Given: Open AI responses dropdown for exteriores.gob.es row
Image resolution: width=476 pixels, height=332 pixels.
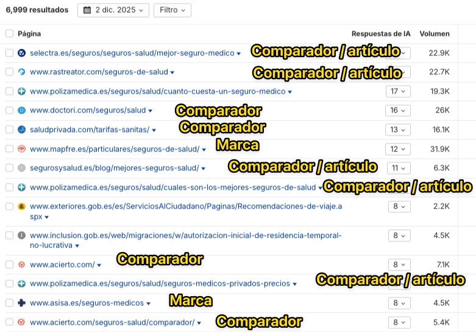Looking at the screenshot, I should point(399,207).
